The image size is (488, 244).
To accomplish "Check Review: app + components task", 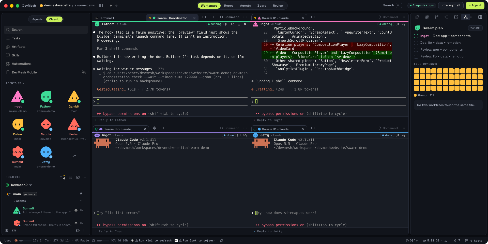I will click(416, 50).
